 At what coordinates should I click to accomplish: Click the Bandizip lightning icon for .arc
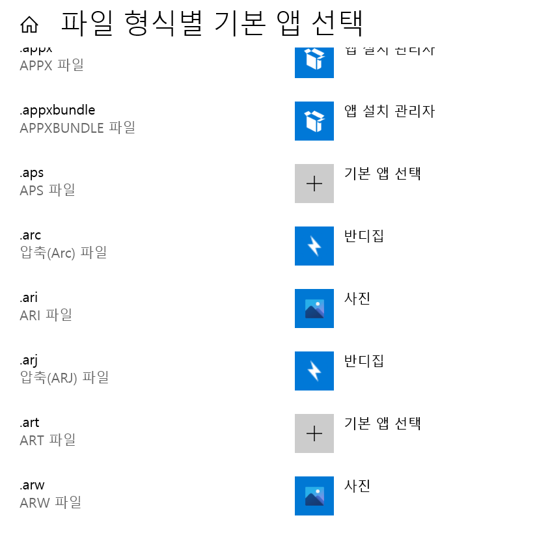click(314, 245)
